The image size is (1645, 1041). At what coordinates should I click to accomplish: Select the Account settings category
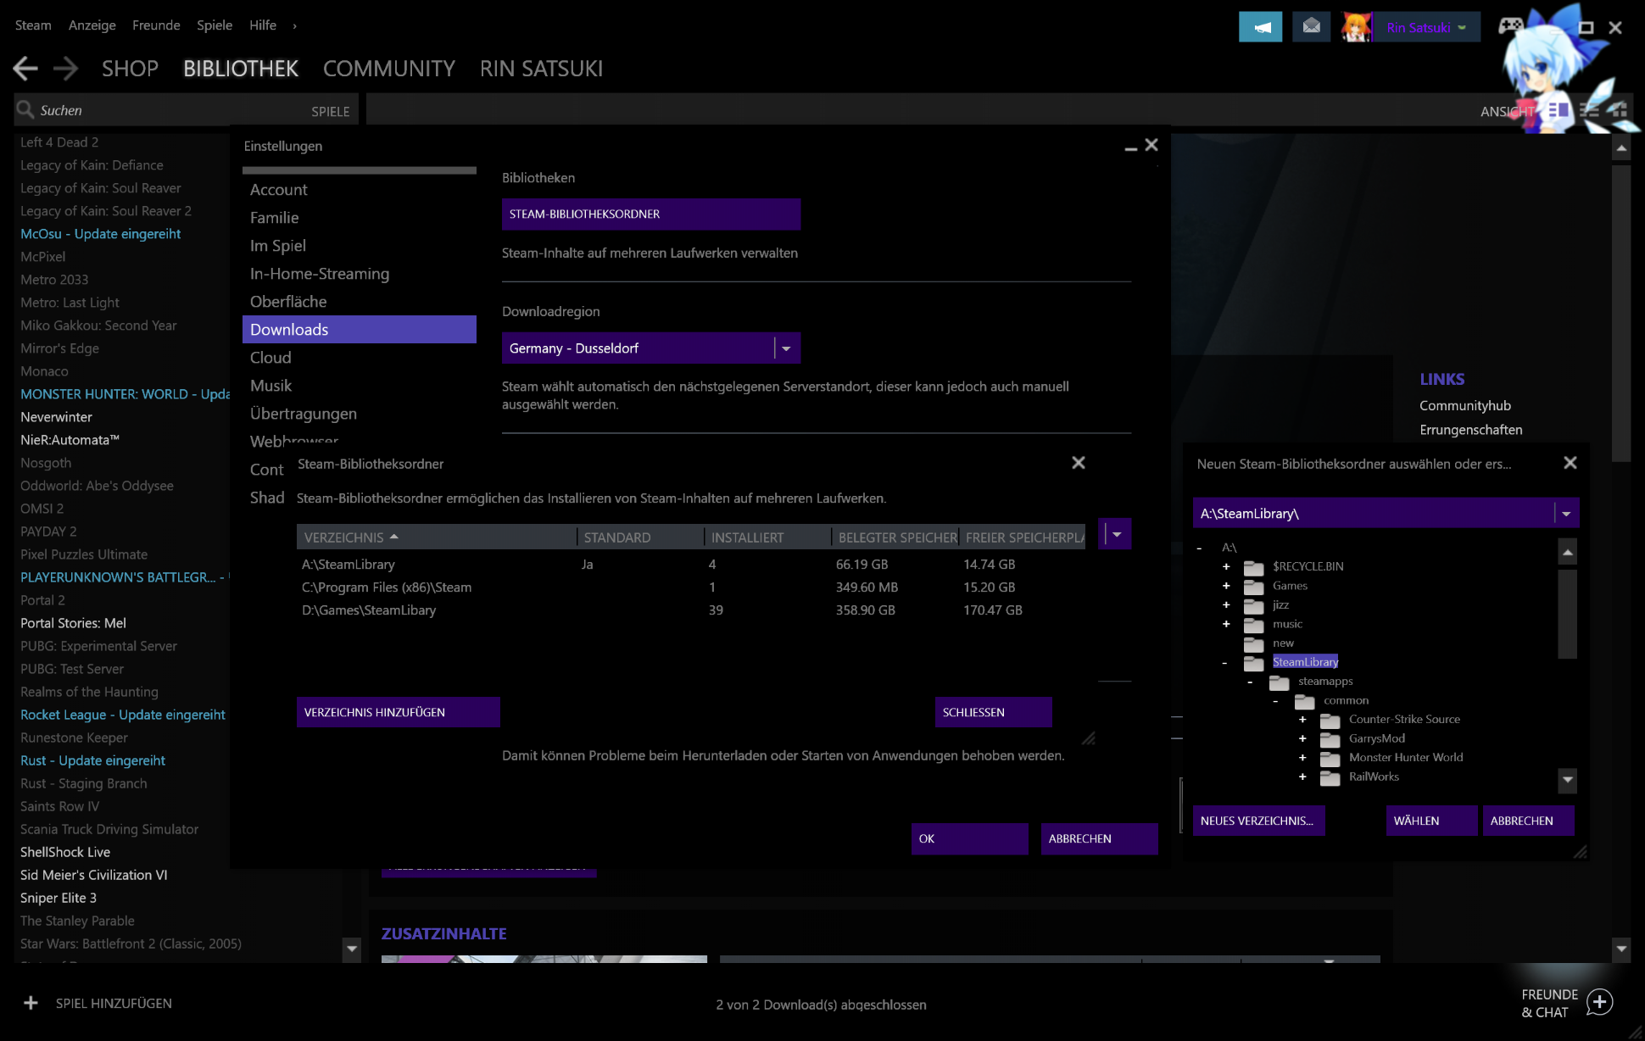[360, 190]
